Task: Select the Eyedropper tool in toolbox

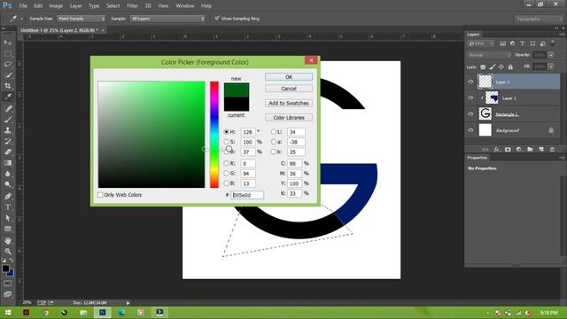Action: 8,97
